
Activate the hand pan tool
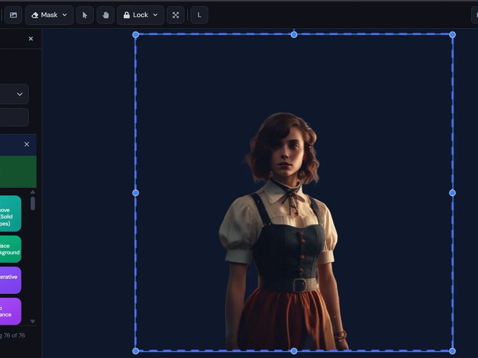tap(105, 15)
